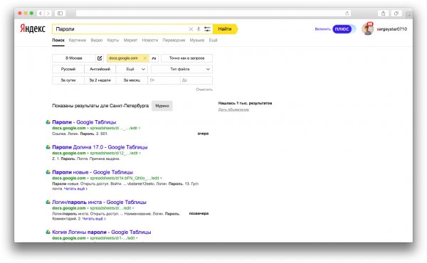This screenshot has height=263, width=427.
Task: Click Читать ещё under Логин/пароль инста
Action: (94, 219)
